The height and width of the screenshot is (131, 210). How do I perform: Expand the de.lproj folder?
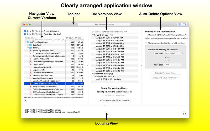pos(28,48)
